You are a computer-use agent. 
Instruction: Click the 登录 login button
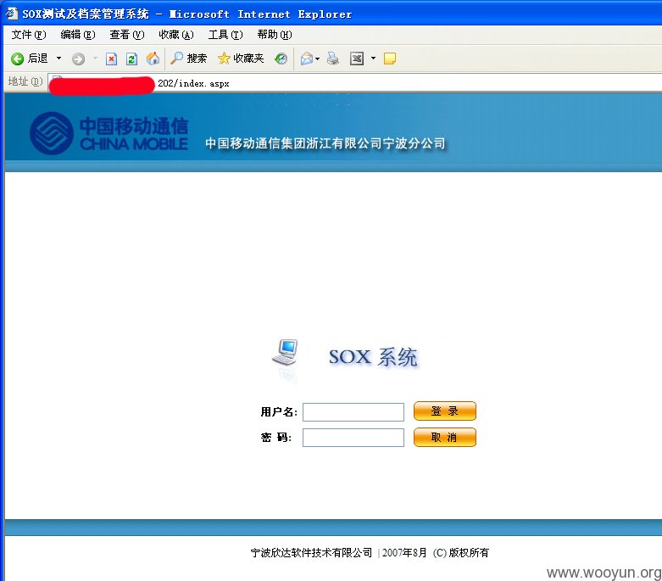(444, 411)
